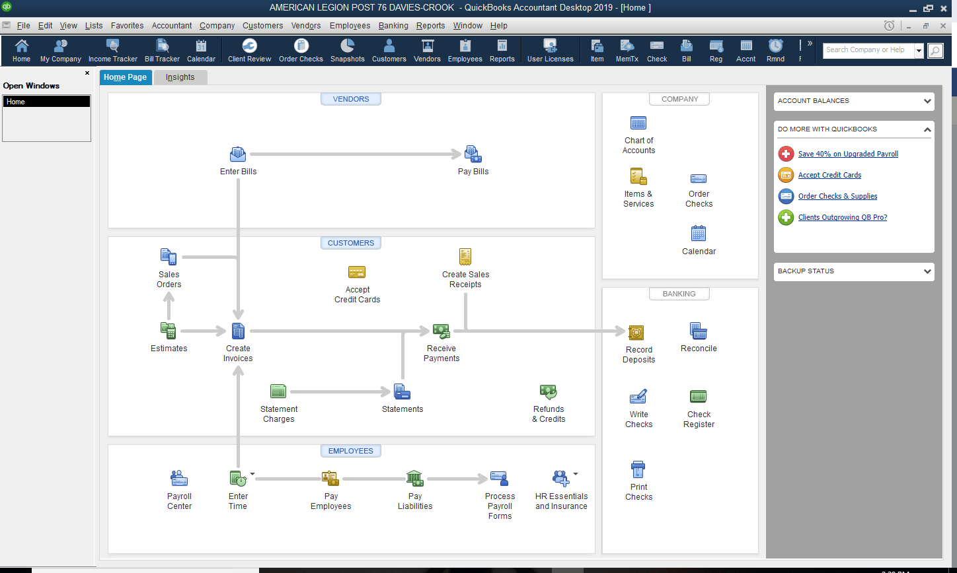The image size is (957, 573).
Task: Open the Reports menu
Action: click(x=430, y=26)
